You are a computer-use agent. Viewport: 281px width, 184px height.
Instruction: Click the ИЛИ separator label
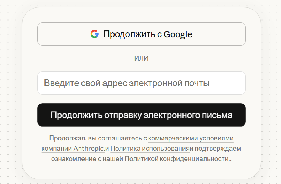[x=142, y=58]
